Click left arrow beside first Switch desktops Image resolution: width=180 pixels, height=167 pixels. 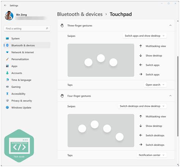pos(141,135)
